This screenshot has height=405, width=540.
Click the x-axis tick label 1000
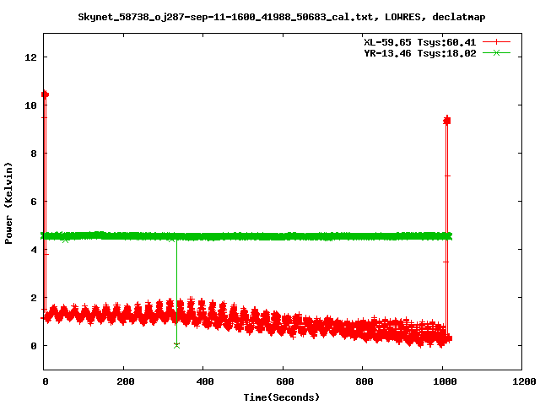tap(445, 381)
